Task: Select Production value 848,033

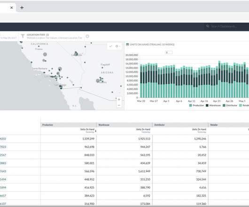Action: (x=89, y=155)
